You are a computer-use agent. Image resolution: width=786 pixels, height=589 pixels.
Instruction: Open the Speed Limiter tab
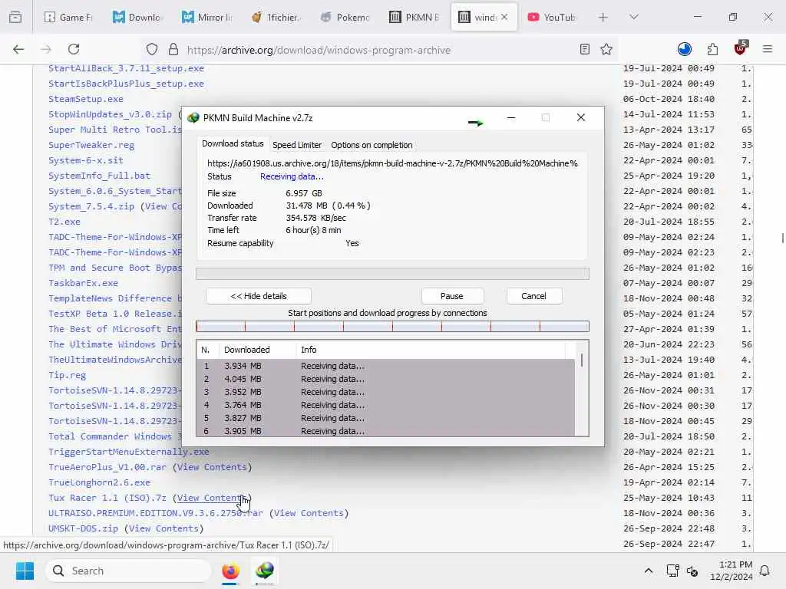(x=297, y=145)
